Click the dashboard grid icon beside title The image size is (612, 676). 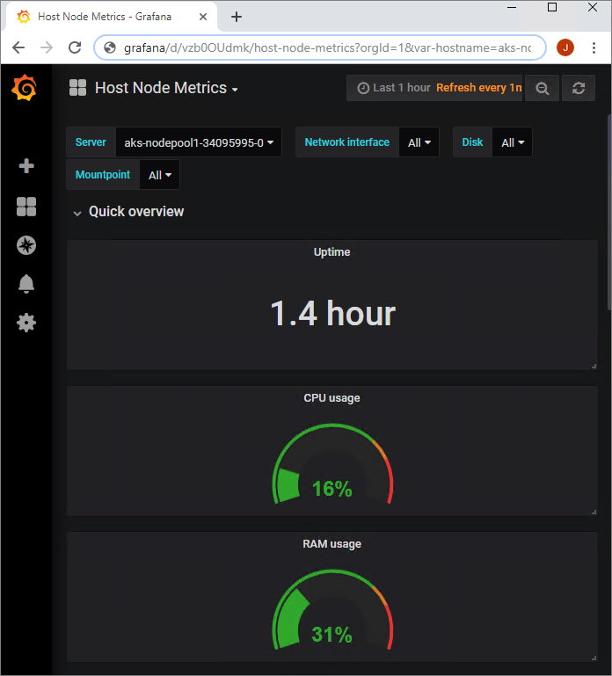point(77,88)
